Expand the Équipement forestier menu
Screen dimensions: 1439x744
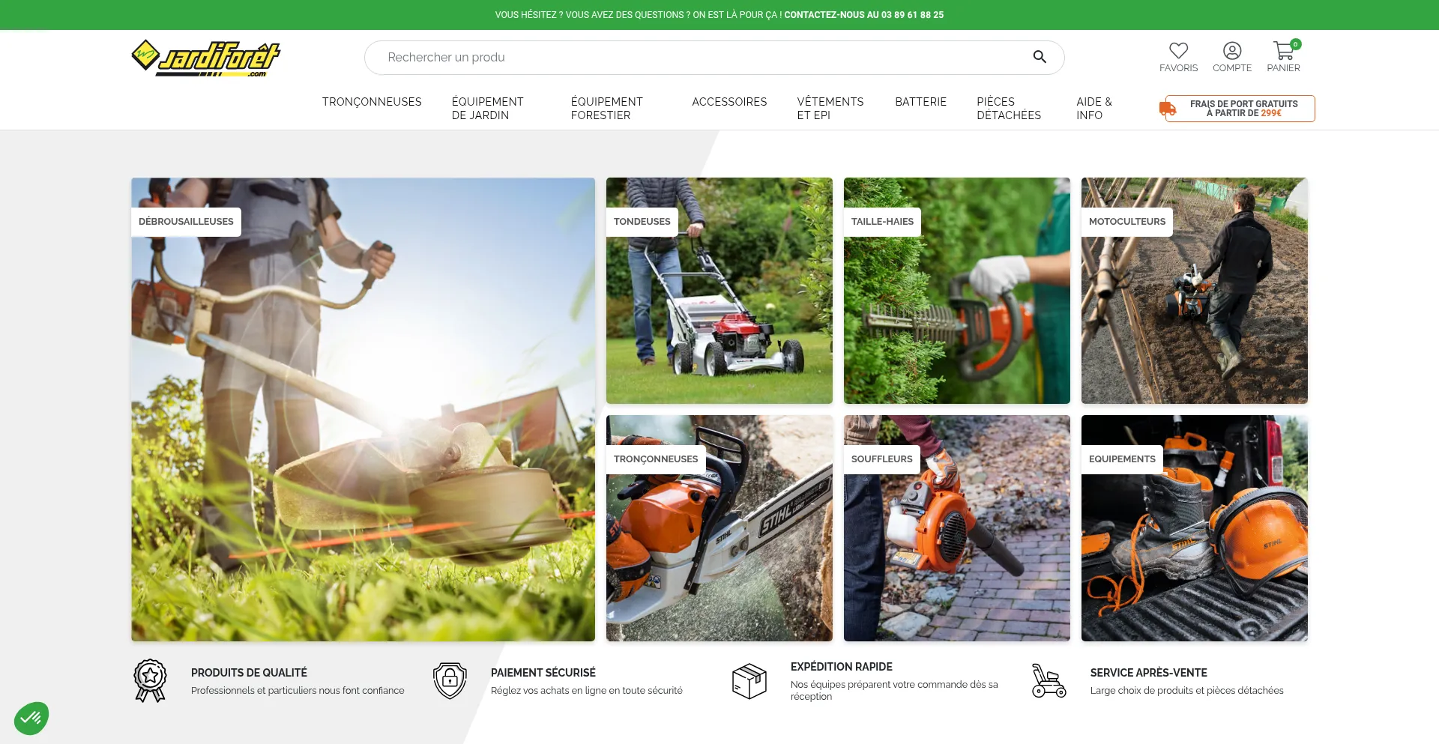click(x=606, y=109)
